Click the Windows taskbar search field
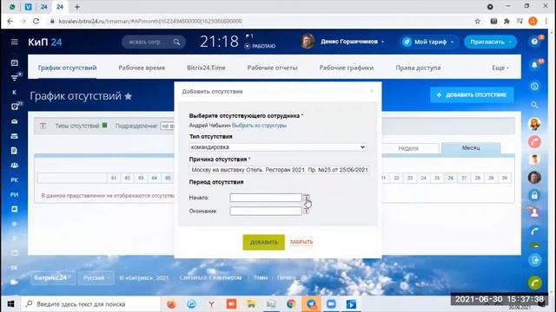This screenshot has width=556, height=312. (91, 304)
